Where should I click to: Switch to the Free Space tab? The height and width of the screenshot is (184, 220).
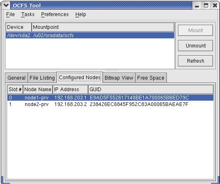click(151, 78)
